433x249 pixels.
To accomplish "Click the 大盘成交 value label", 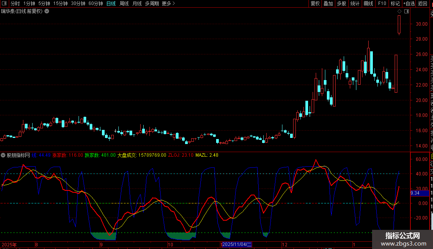I will (x=142, y=155).
